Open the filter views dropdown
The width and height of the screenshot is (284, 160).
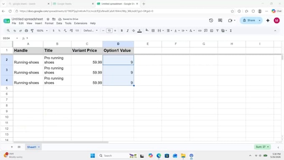pyautogui.click(x=224, y=30)
